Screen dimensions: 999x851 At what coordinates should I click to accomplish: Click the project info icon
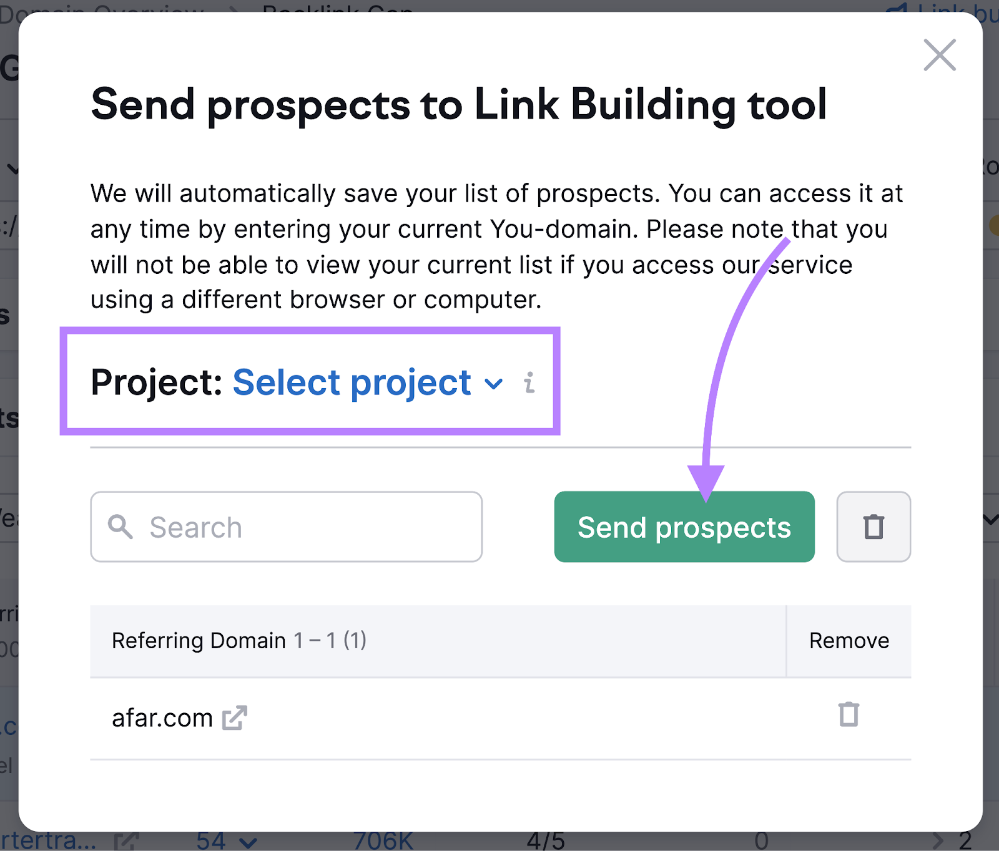click(x=529, y=382)
